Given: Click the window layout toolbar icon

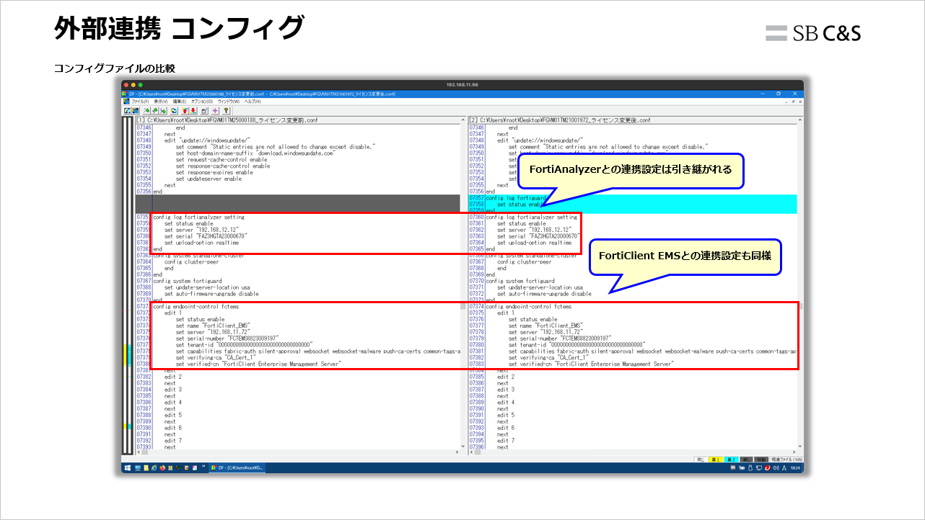Looking at the screenshot, I should (204, 111).
